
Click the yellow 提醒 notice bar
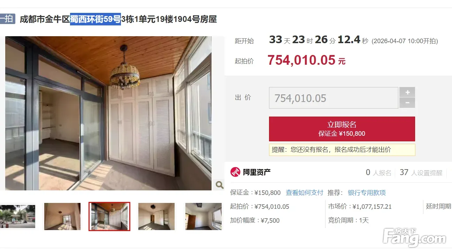pos(342,150)
